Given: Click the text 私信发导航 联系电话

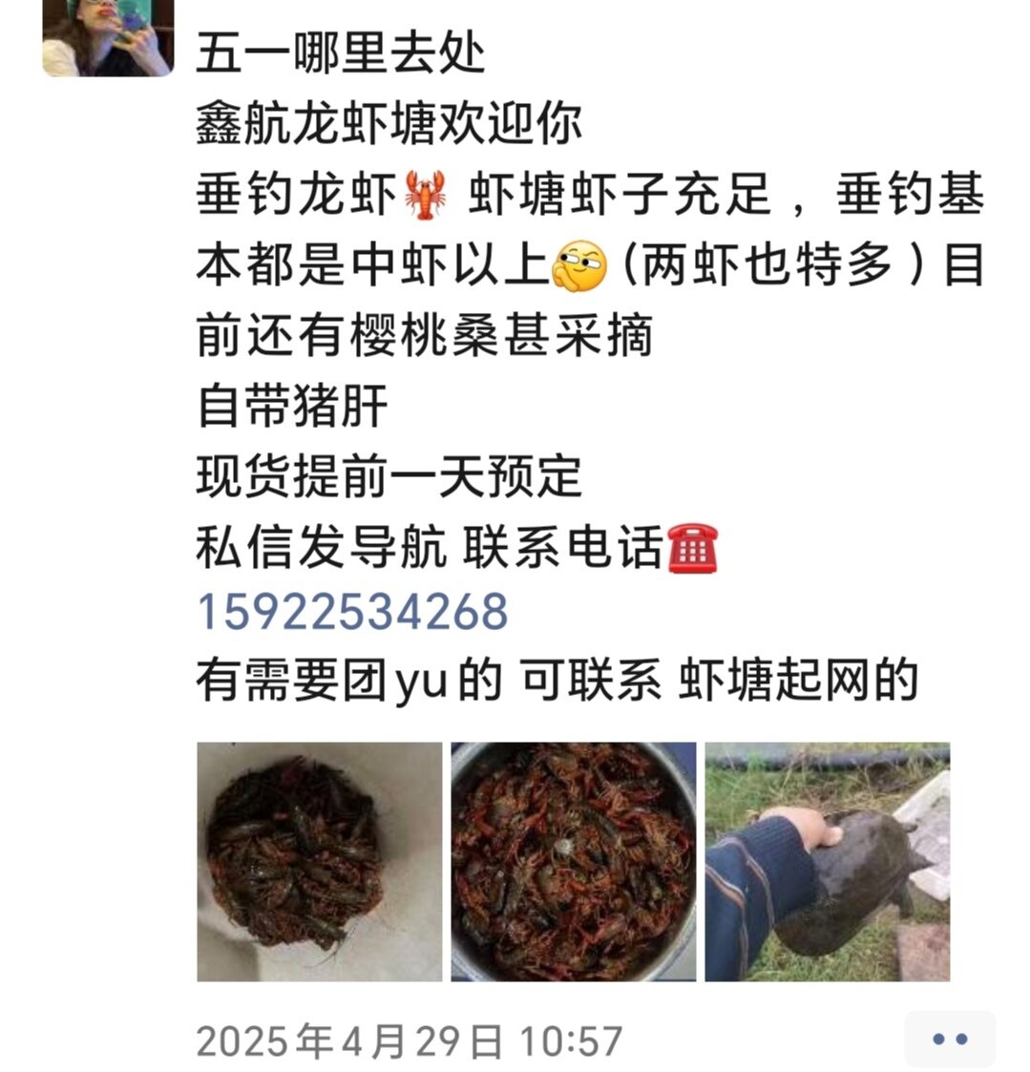Looking at the screenshot, I should (x=430, y=548).
